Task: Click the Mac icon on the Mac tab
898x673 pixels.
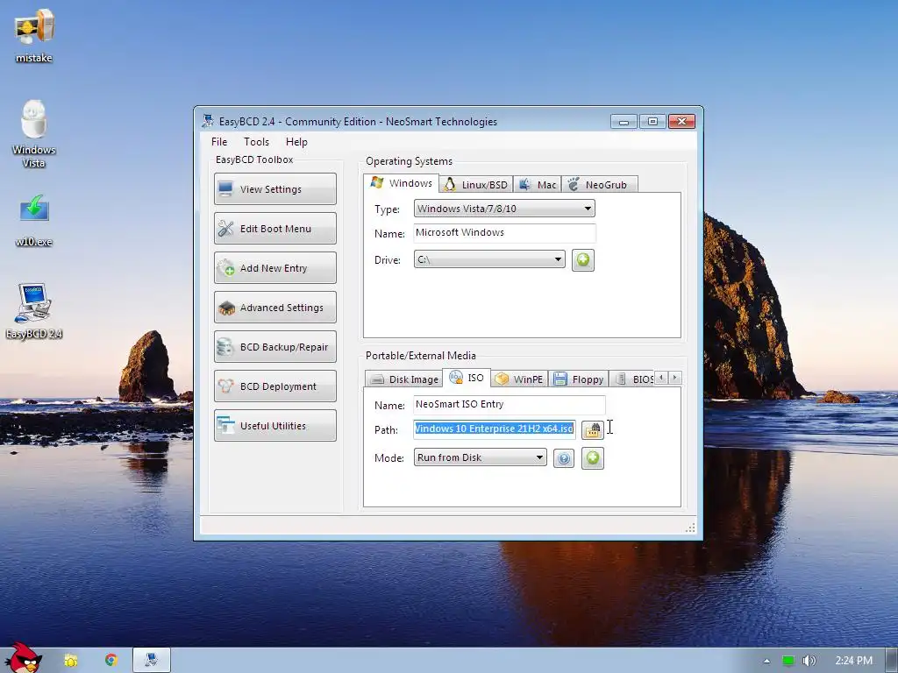Action: click(x=524, y=184)
